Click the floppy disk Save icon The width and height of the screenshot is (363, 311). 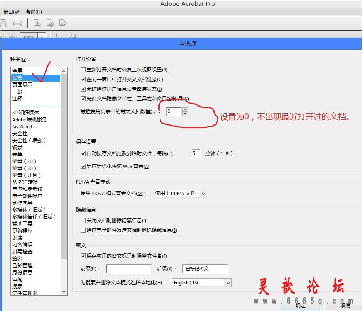3,23
